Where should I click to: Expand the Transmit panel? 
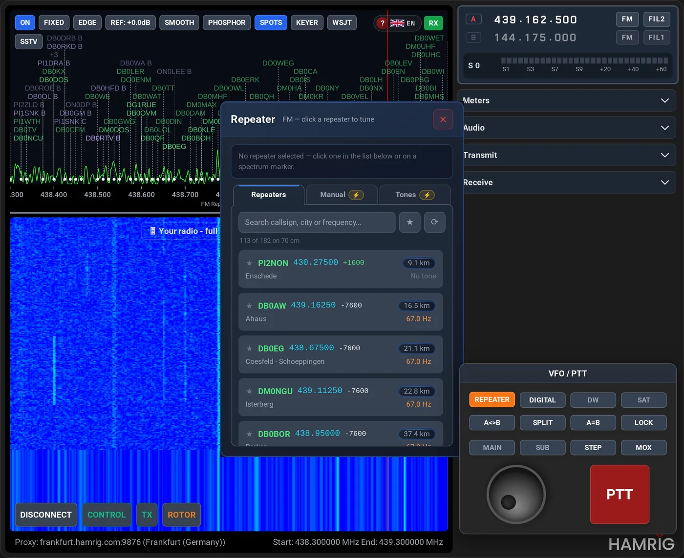567,155
